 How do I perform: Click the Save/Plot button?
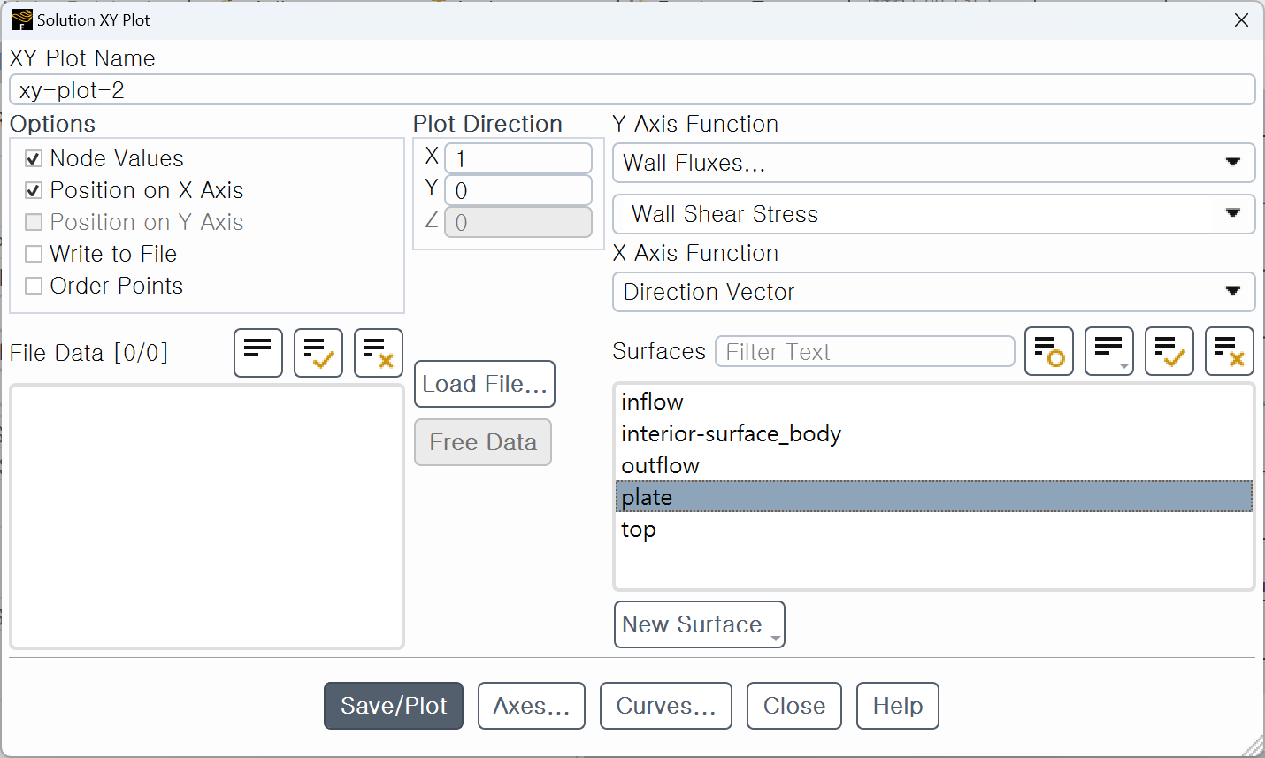[394, 706]
